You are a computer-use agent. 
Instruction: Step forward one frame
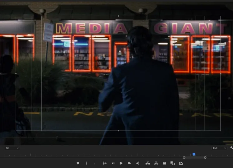130,163
